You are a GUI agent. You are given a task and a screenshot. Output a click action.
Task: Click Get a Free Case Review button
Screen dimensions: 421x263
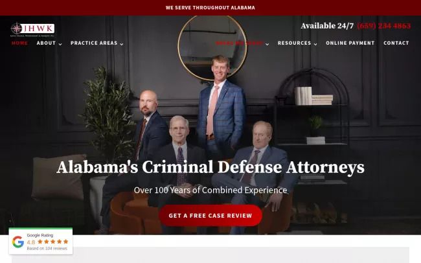point(210,216)
